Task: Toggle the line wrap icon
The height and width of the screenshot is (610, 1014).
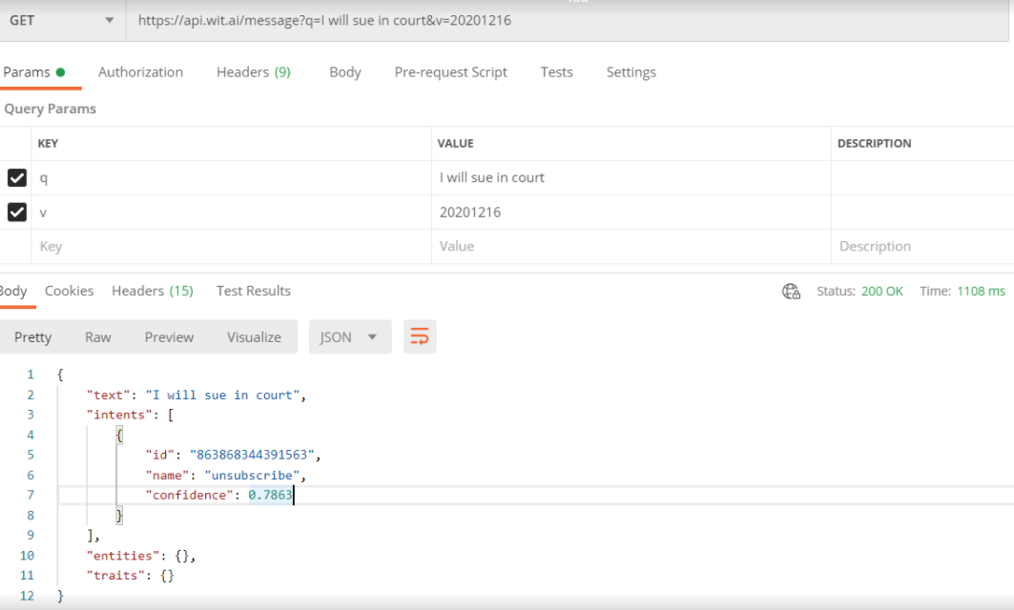Action: click(x=420, y=336)
